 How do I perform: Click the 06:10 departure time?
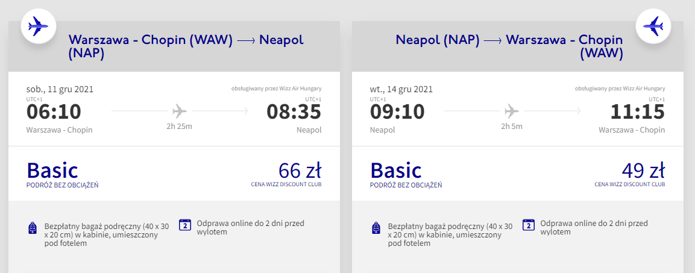[x=54, y=112]
